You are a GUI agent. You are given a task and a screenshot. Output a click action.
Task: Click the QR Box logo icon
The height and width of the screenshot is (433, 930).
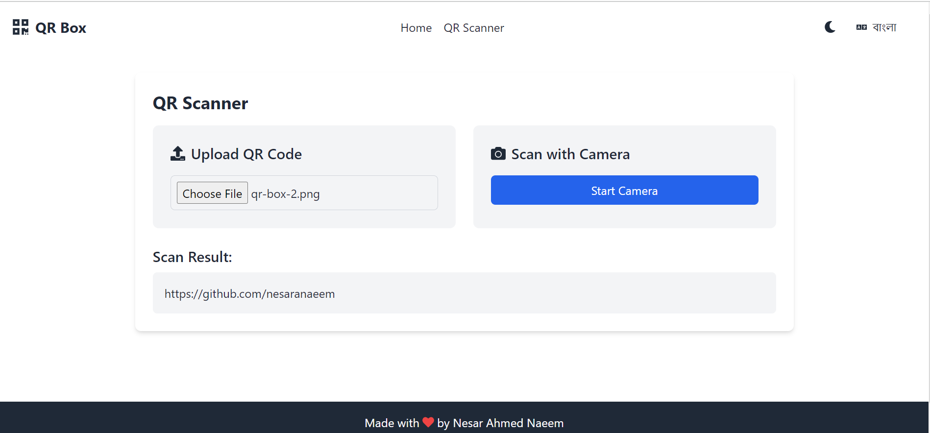click(x=21, y=27)
